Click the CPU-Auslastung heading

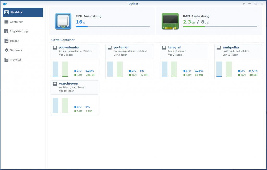(89, 16)
